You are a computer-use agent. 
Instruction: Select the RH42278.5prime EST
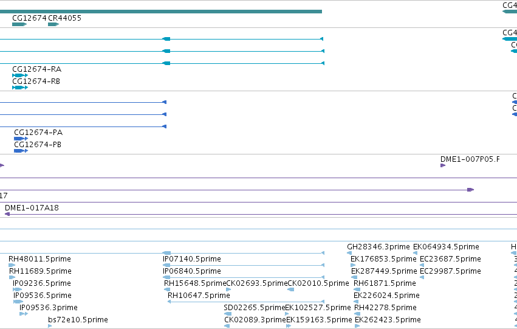point(357,314)
